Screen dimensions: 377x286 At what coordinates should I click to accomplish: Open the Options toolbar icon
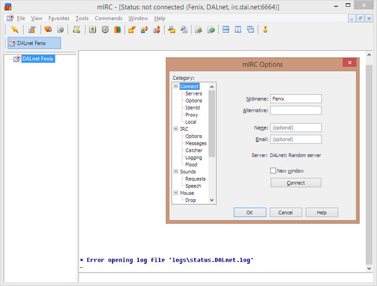[x=31, y=30]
